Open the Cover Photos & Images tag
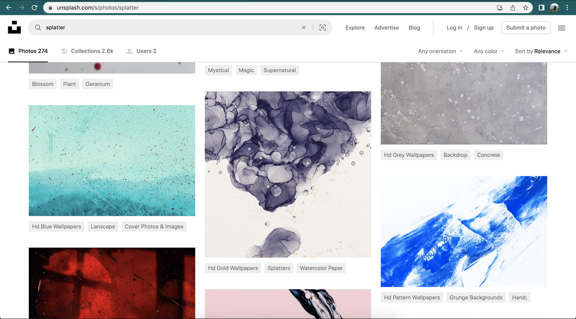Image resolution: width=576 pixels, height=319 pixels. tap(154, 226)
